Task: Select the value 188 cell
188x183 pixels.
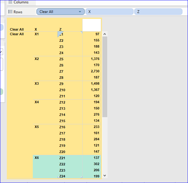Action: point(96,46)
